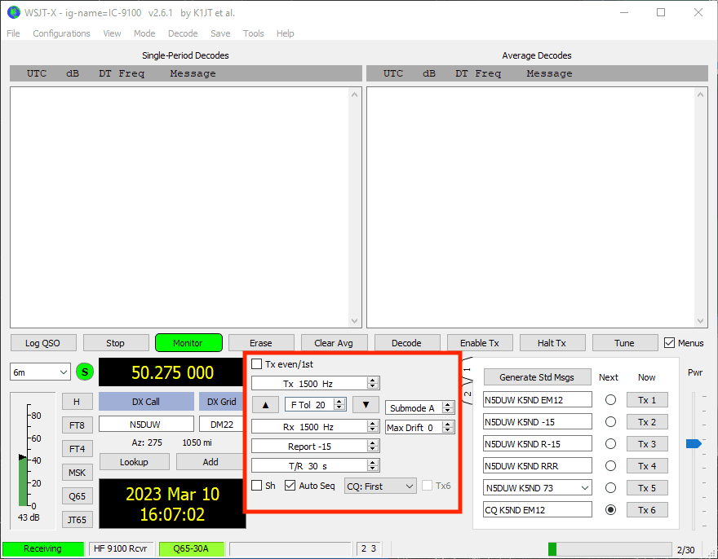This screenshot has width=718, height=559.
Task: Open the 6m band dropdown
Action: (x=40, y=372)
